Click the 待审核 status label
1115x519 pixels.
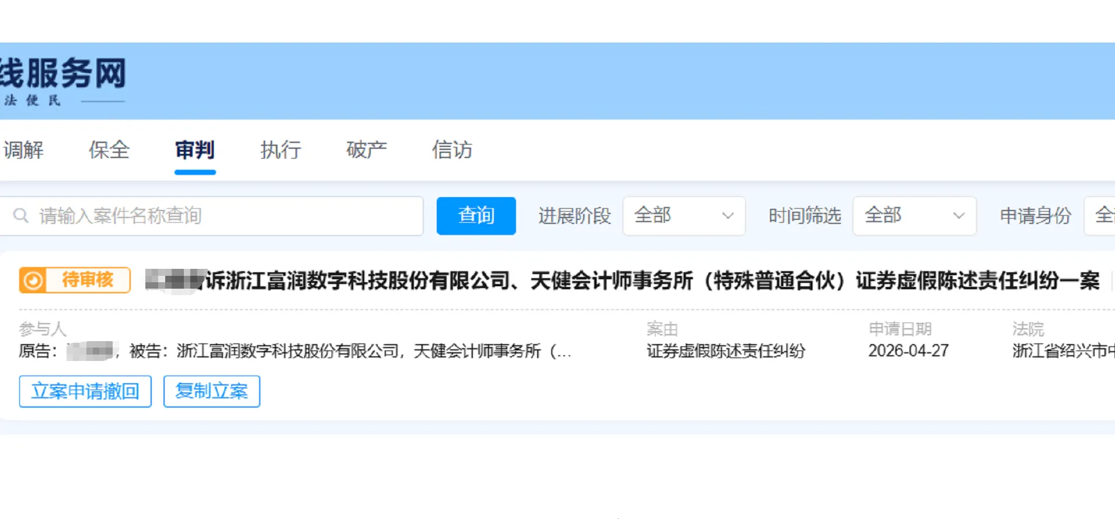coord(88,280)
